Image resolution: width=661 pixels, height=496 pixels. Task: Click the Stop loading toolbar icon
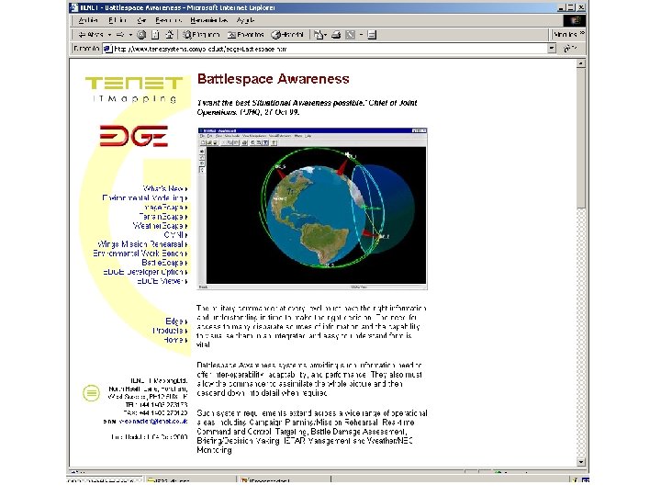click(x=141, y=35)
